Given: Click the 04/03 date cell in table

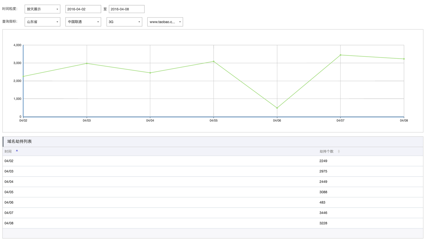Looking at the screenshot, I should [9, 171].
